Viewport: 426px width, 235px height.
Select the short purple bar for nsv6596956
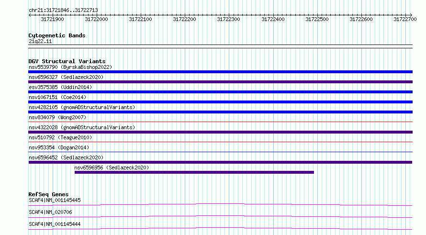coord(194,172)
